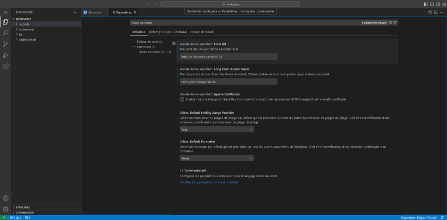Screen dimensions: 447x220
Task: Click the Default Formatter setting title
Action: 197,142
